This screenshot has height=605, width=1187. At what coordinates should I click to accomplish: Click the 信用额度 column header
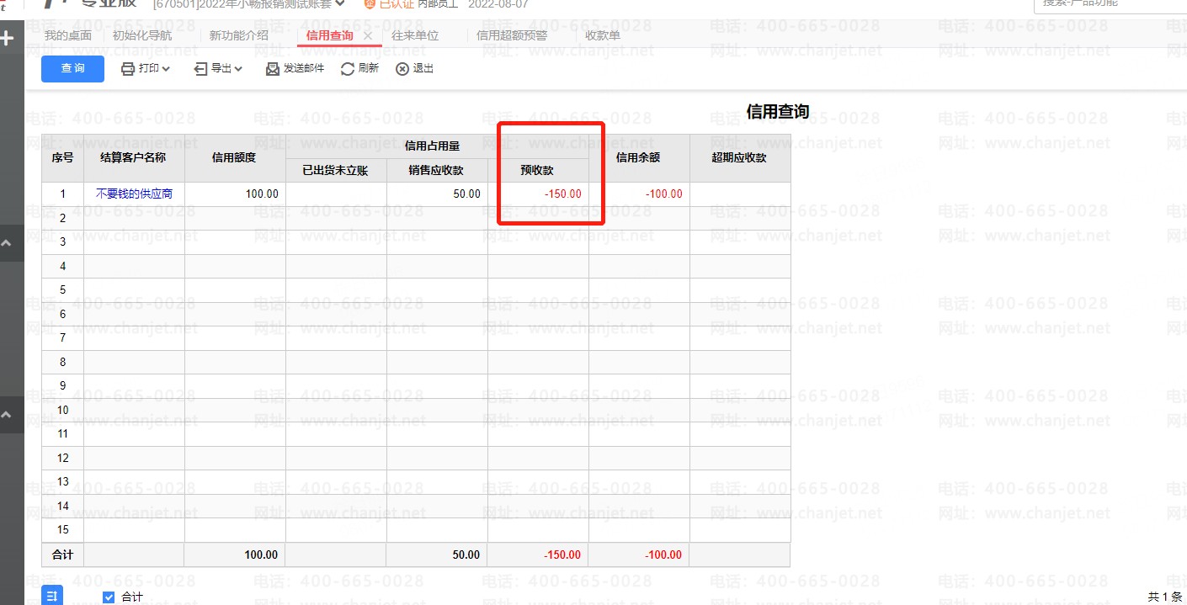pos(235,157)
